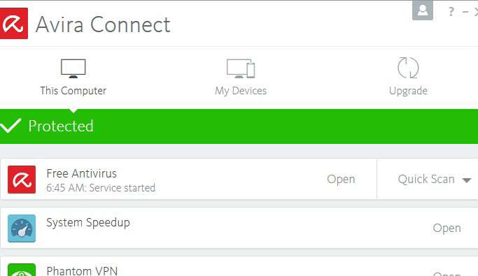
Task: Click the System Speedup gauge icon
Action: [x=22, y=228]
